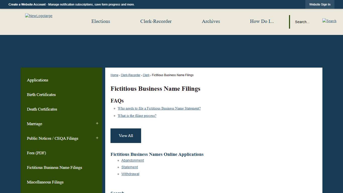Image resolution: width=343 pixels, height=193 pixels.
Task: Click the View All button
Action: pos(126,136)
